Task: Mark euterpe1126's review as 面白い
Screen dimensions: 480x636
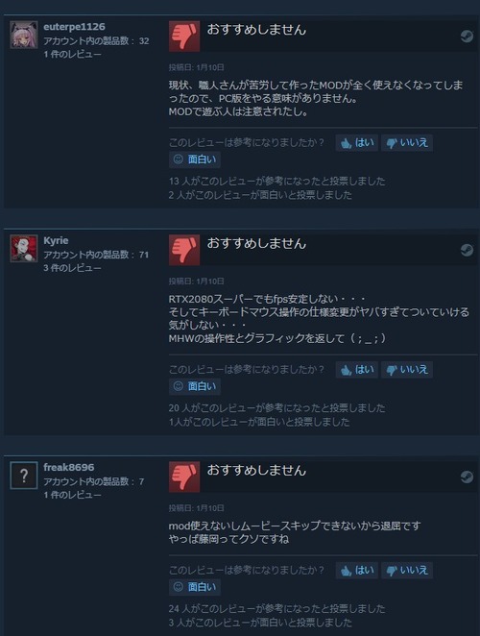Action: click(x=195, y=159)
